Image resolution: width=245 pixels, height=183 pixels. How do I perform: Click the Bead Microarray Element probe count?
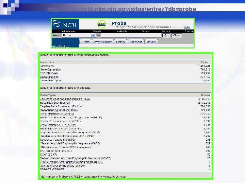coord(204,103)
